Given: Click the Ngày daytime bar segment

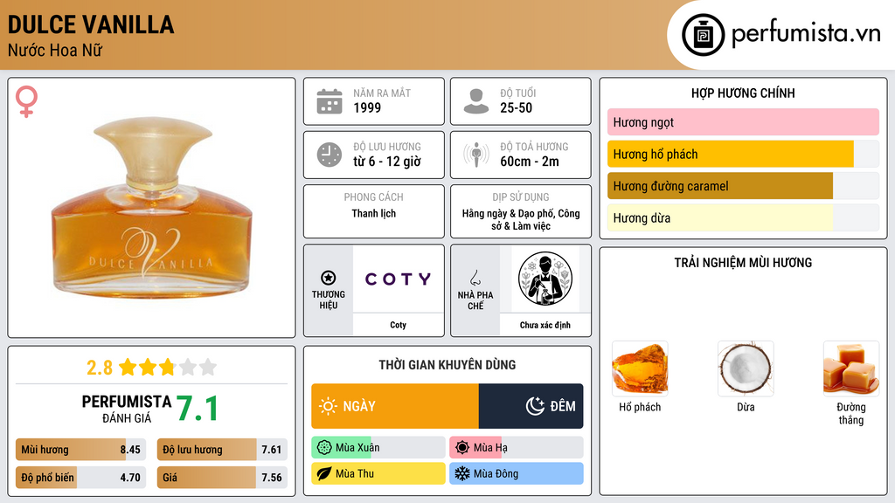Looking at the screenshot, I should click(x=395, y=406).
